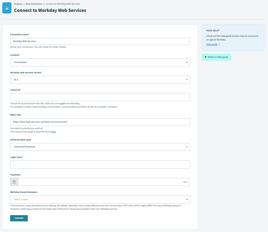Click inside the Connection name field
Viewport: 268px width, 232px height.
[100, 41]
